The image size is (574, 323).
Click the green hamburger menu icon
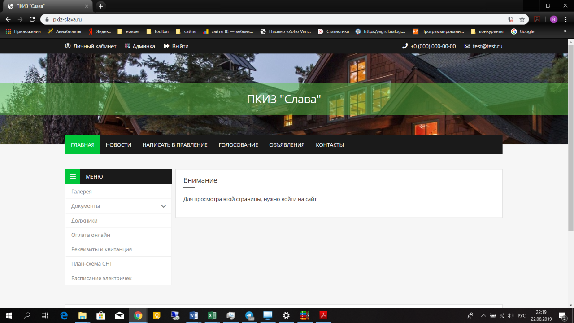tap(73, 177)
